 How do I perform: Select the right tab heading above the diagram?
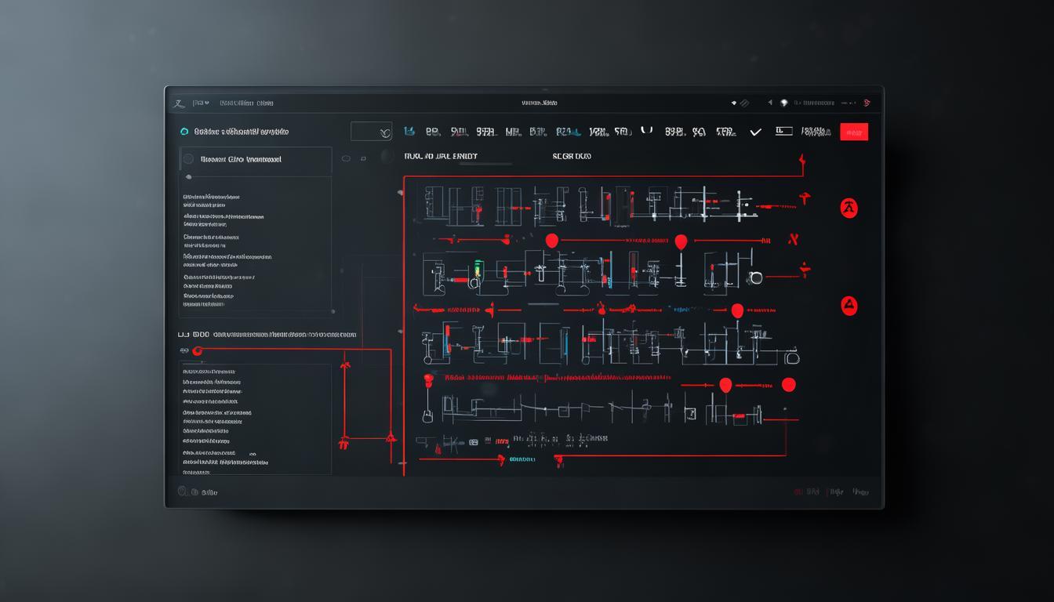coord(572,156)
